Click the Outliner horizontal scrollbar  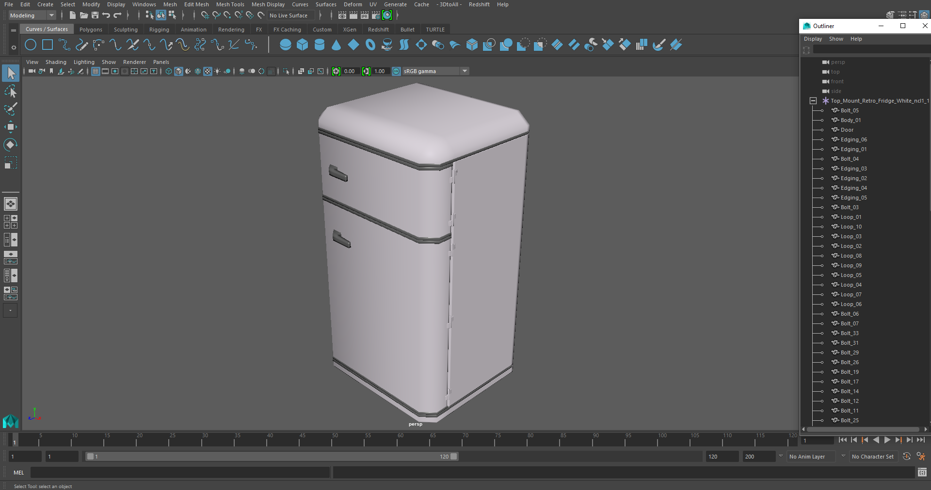pyautogui.click(x=863, y=429)
